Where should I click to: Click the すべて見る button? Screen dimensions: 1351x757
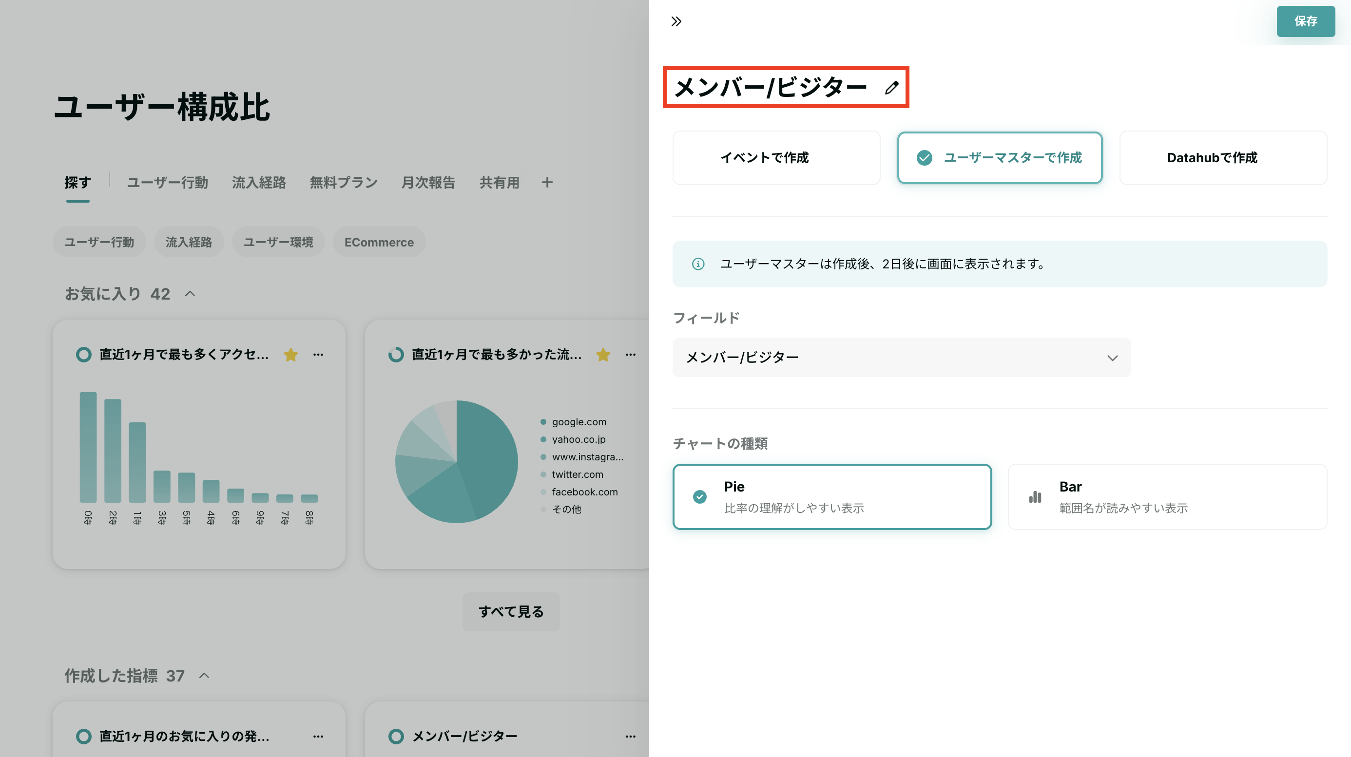(x=511, y=612)
